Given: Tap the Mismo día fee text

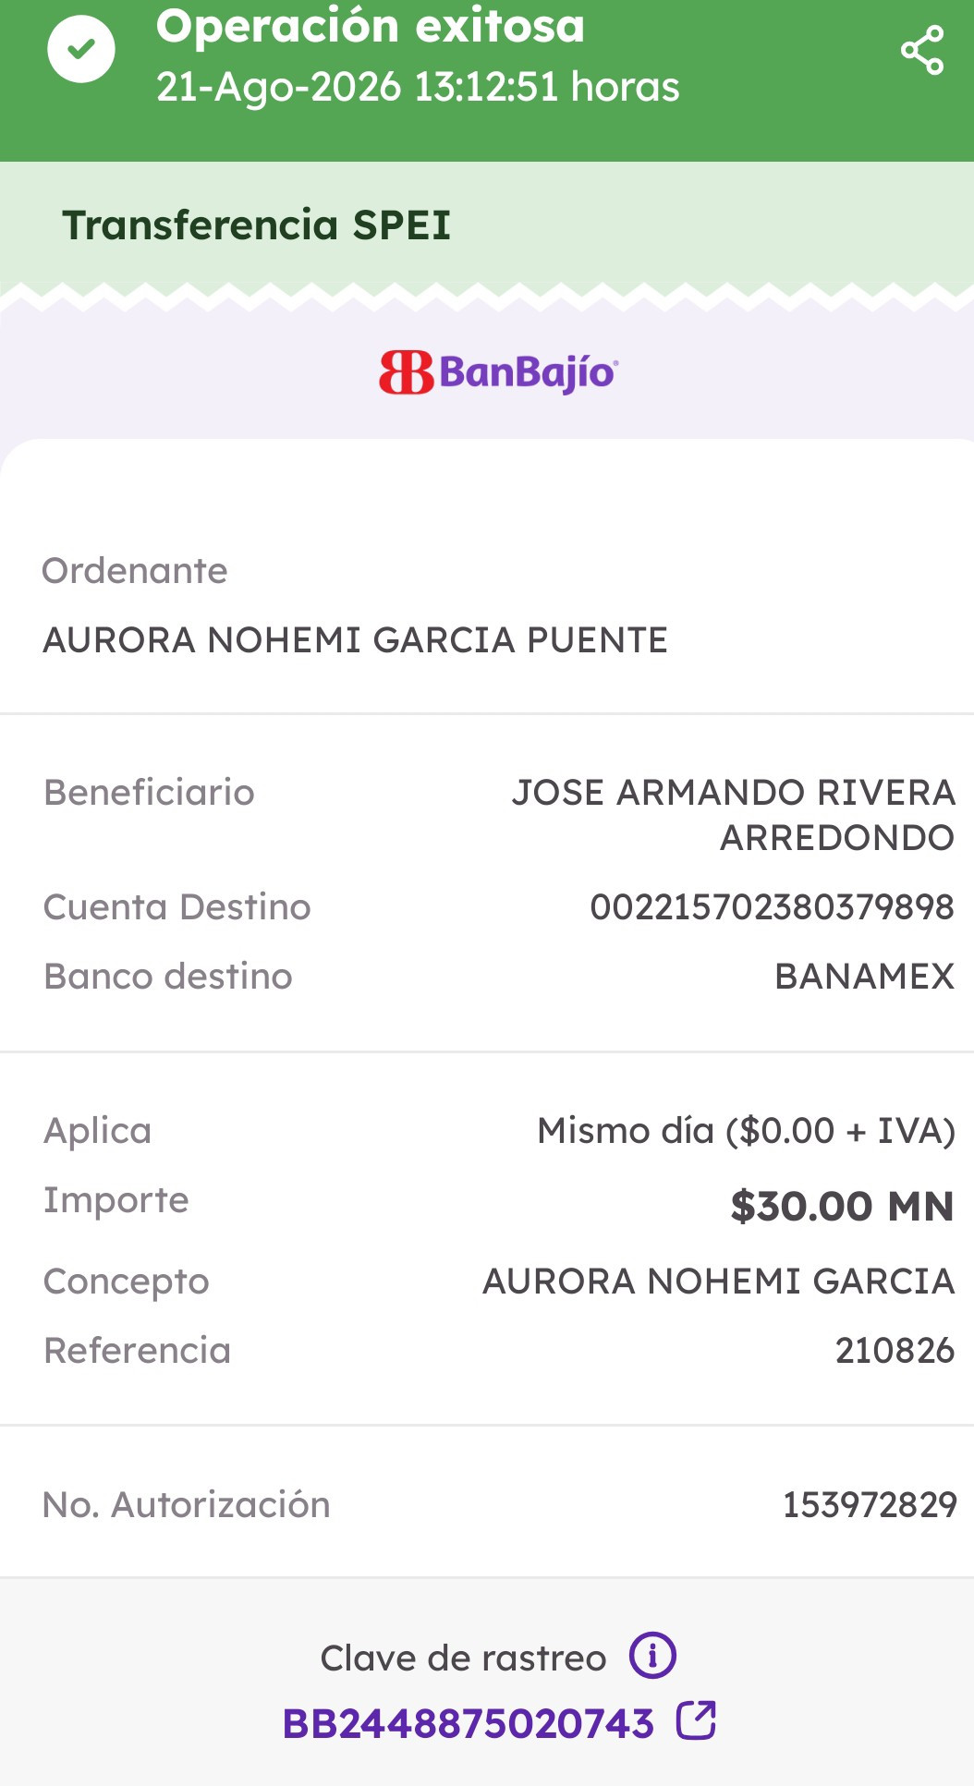Looking at the screenshot, I should coord(746,1131).
